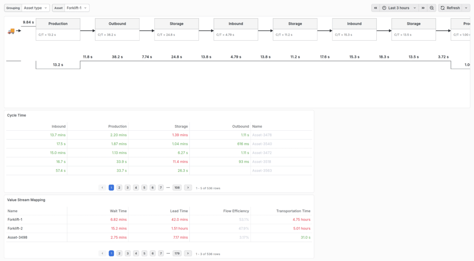Open the Last 3 hours time picker
This screenshot has height=261, width=474.
tap(399, 8)
